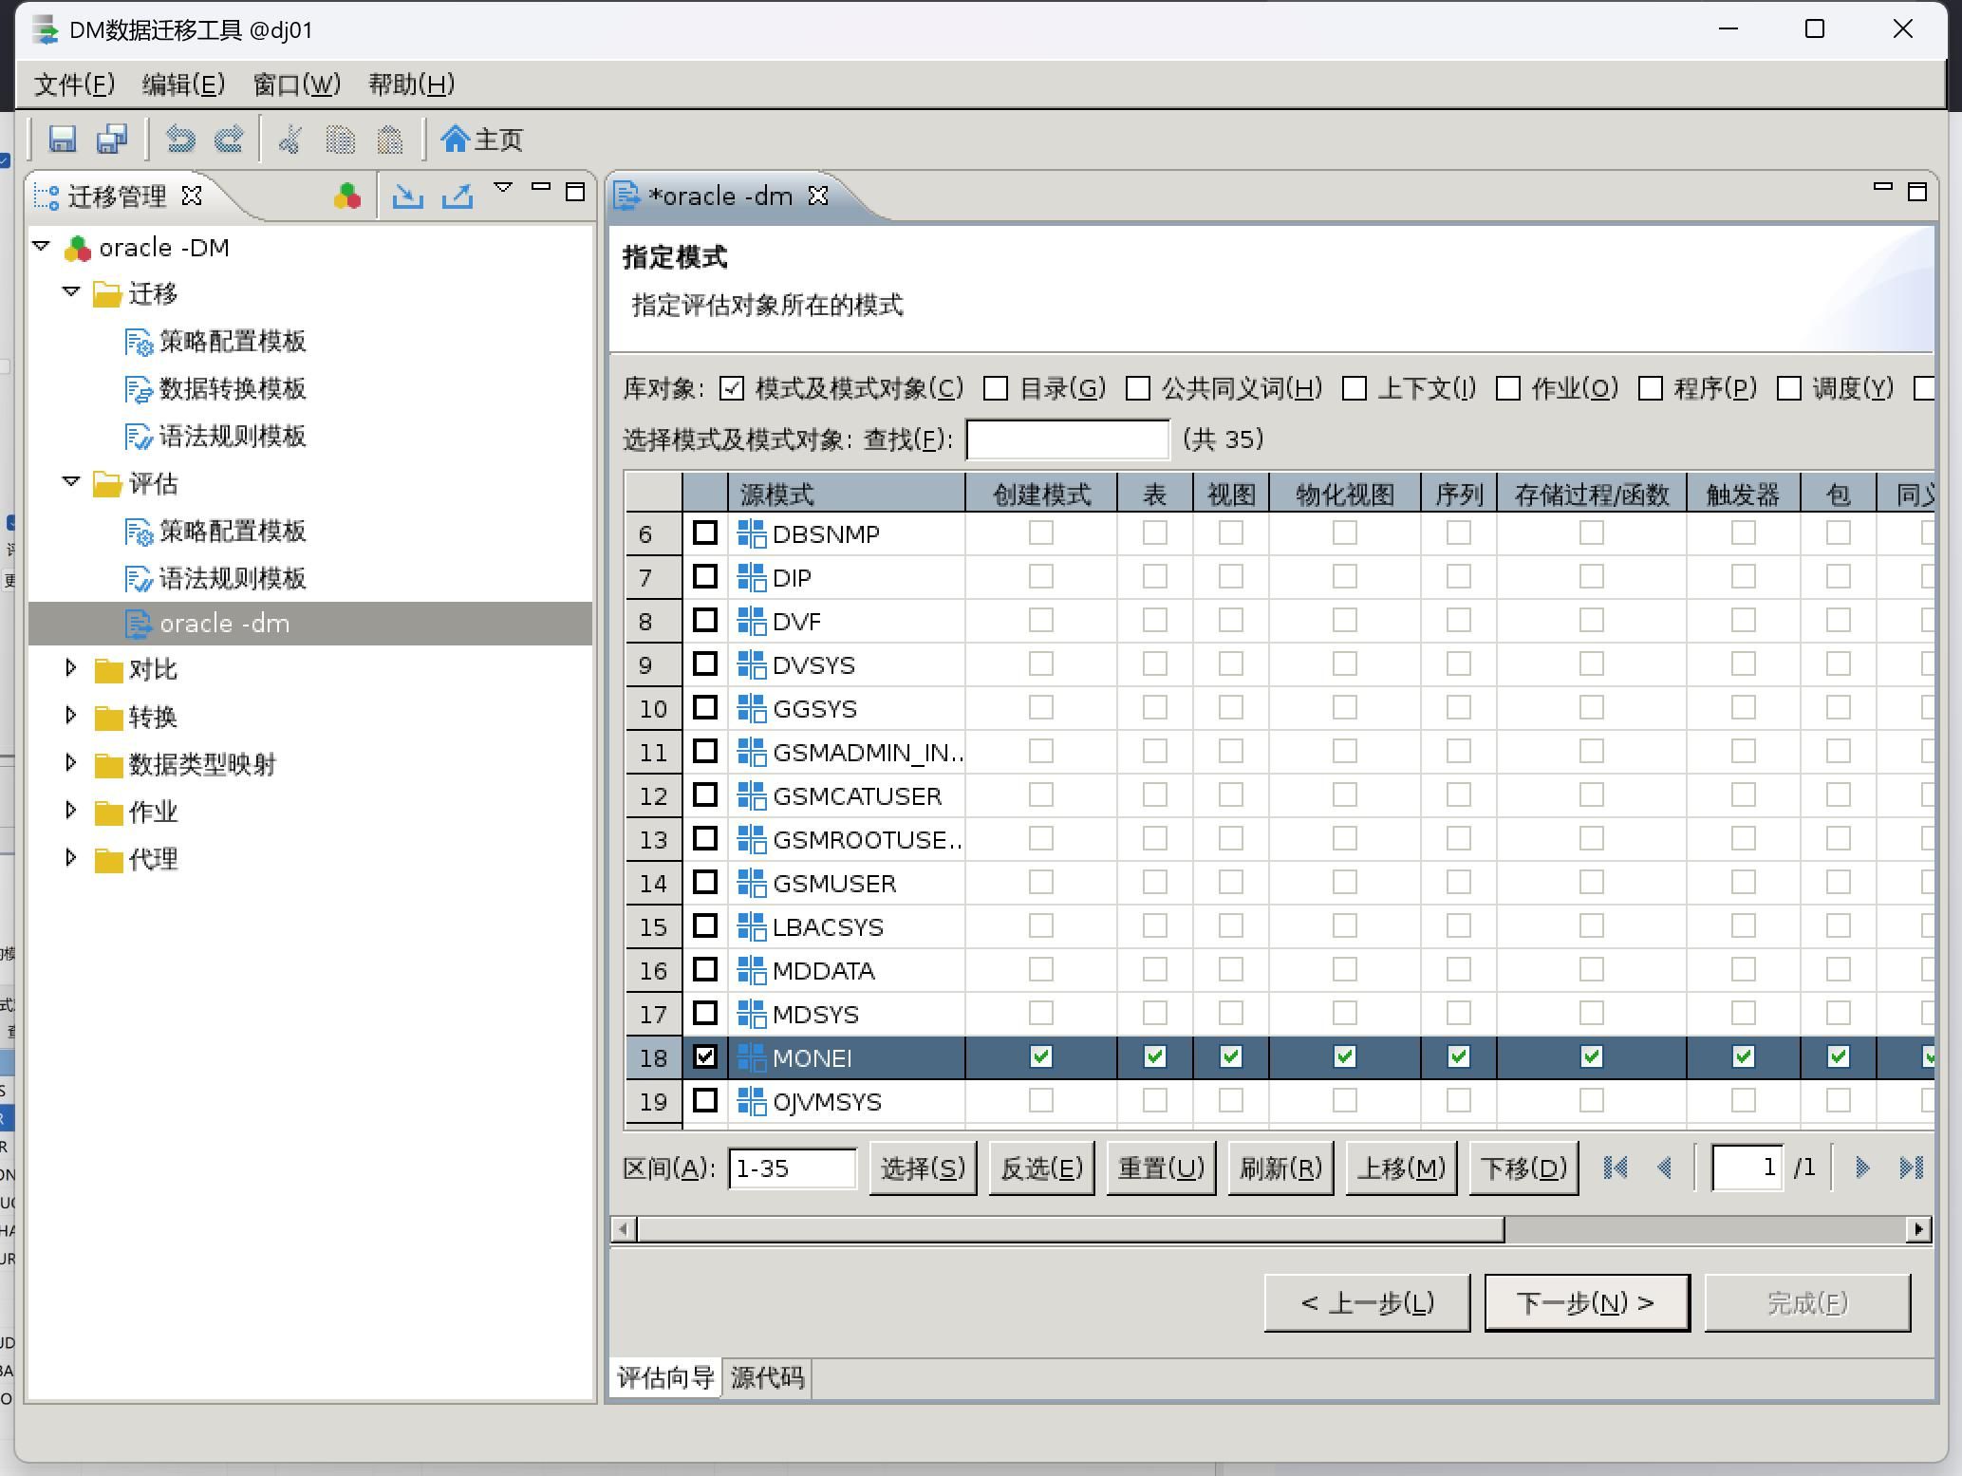Check the DBSNMP schema row checkbox
The height and width of the screenshot is (1476, 1962).
(704, 533)
